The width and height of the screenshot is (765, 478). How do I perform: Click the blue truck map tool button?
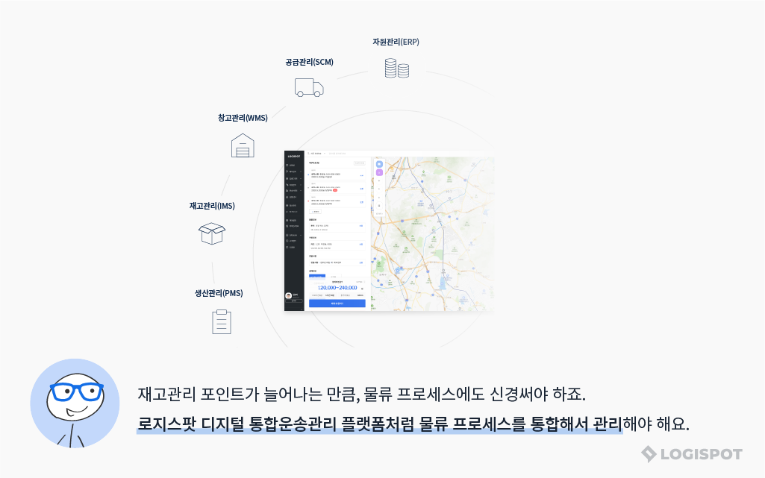coord(379,164)
